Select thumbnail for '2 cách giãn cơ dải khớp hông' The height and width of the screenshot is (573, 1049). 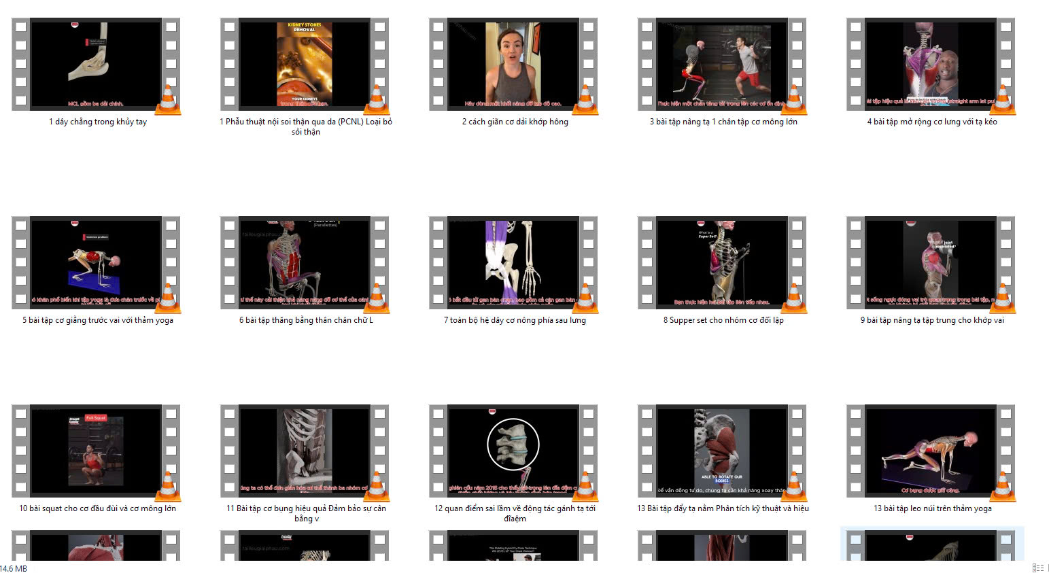tap(513, 65)
